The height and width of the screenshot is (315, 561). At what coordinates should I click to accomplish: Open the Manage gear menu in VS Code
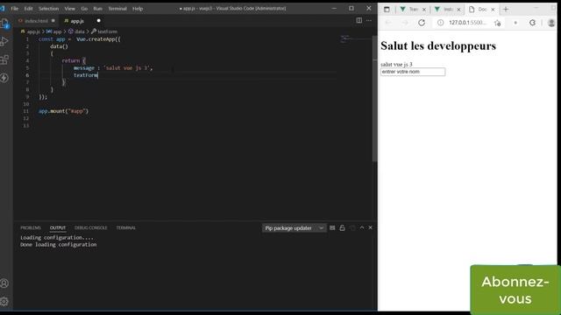coord(4,301)
